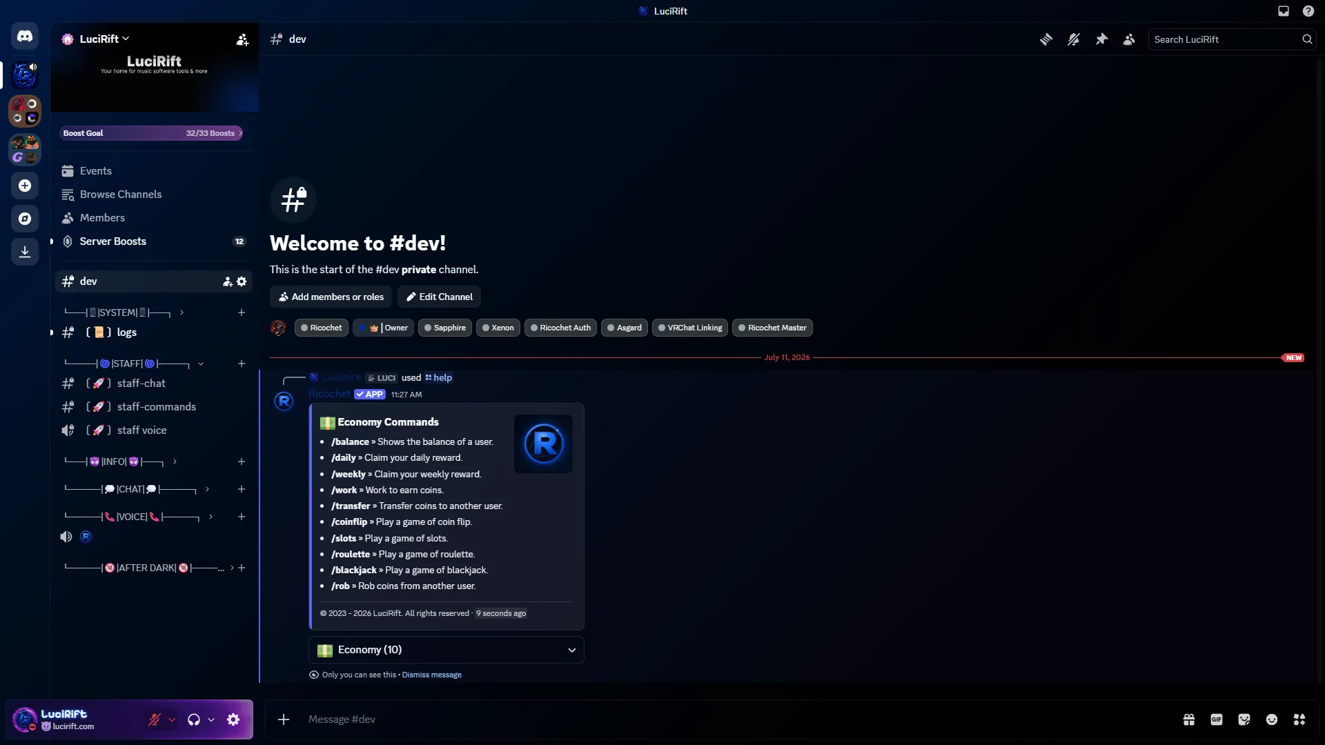Mute dev channel notifications via bell icon
The height and width of the screenshot is (745, 1325).
click(x=1074, y=39)
